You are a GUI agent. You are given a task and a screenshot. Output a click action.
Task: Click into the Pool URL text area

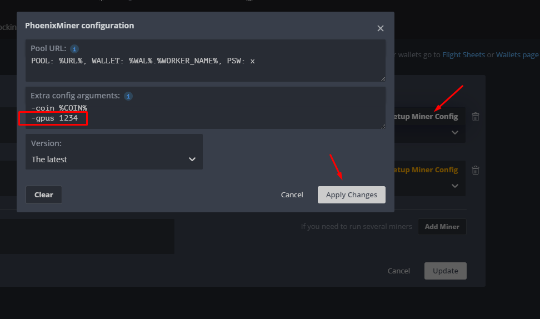pos(205,61)
